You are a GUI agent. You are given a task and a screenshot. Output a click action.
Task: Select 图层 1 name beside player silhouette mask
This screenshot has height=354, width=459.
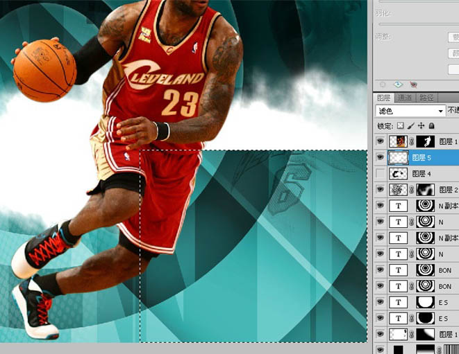(448, 142)
